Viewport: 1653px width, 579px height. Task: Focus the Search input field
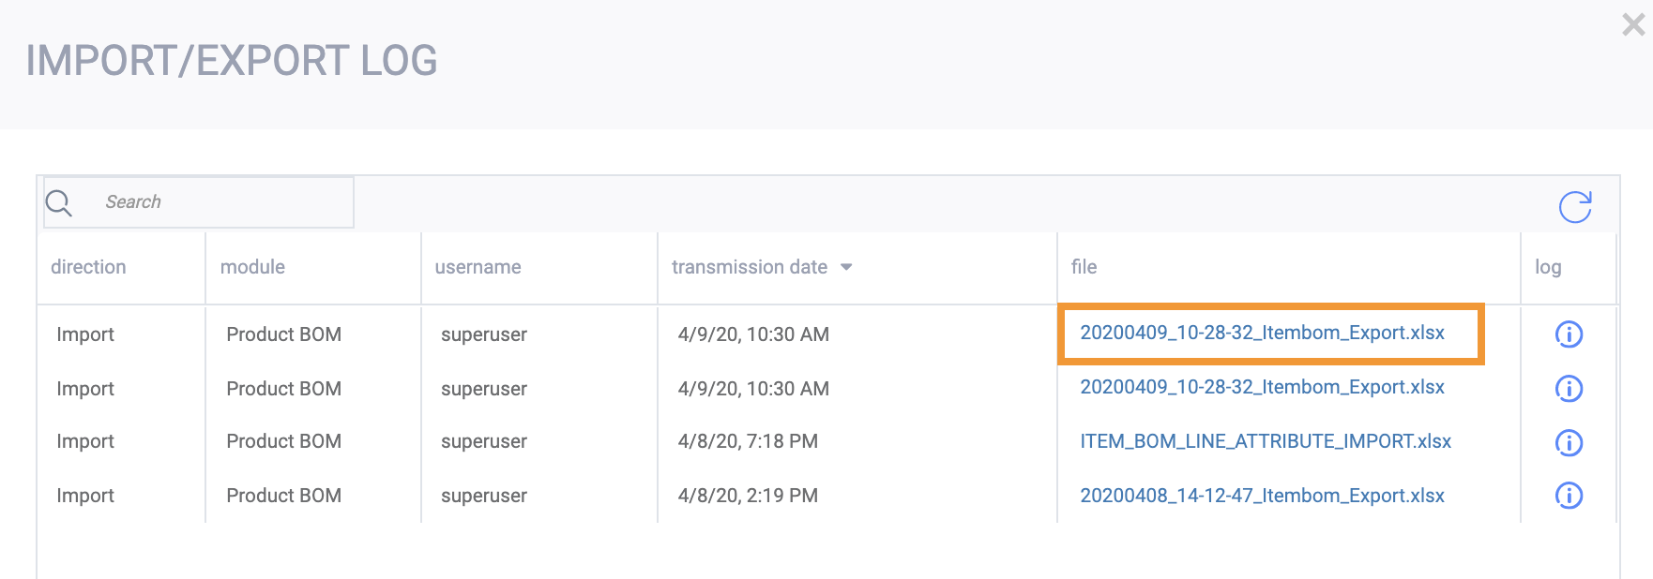pos(220,202)
